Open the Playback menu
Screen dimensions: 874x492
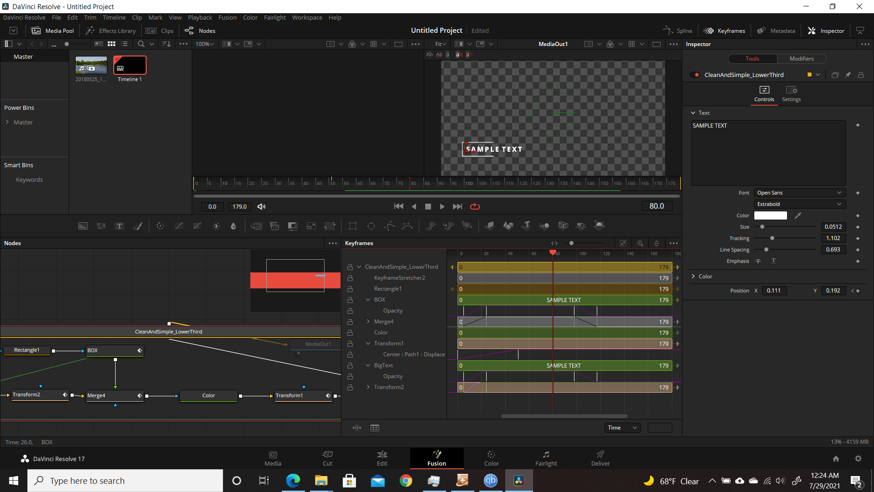coord(200,17)
